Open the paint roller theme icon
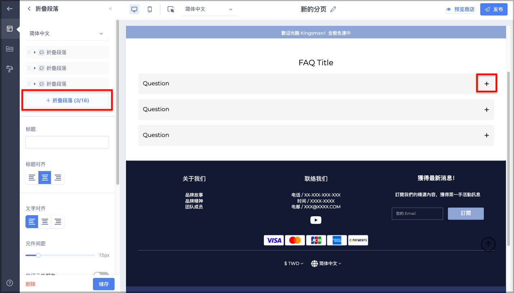Image resolution: width=514 pixels, height=293 pixels. coord(10,68)
